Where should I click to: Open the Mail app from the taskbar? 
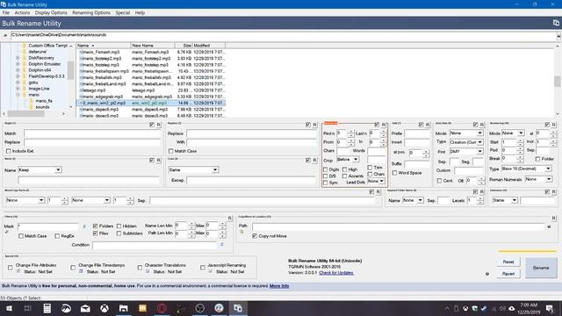(85, 308)
